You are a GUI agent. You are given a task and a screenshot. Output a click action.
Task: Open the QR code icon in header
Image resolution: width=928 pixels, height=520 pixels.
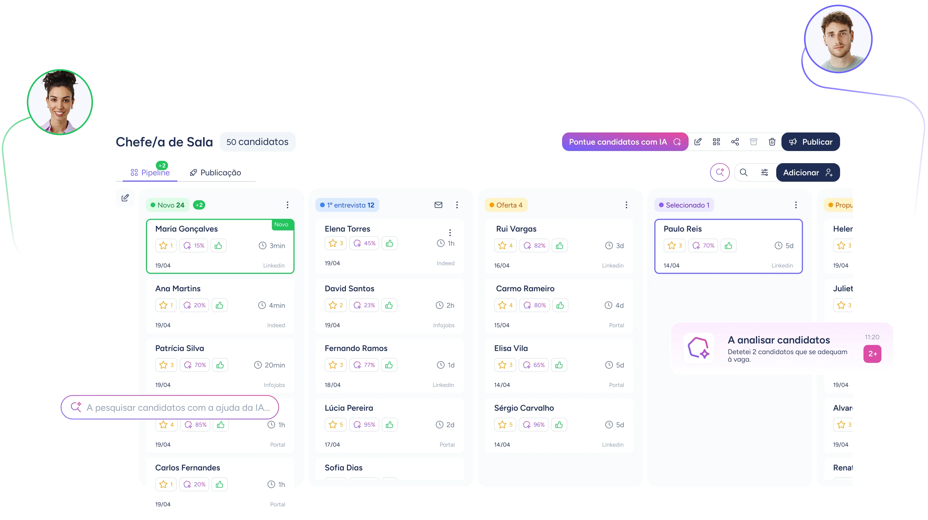coord(716,142)
